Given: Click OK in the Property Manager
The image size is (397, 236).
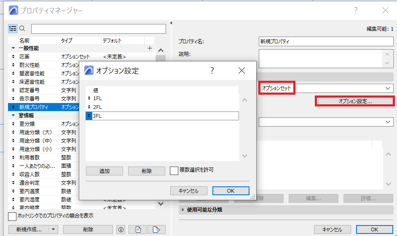Looking at the screenshot, I should pyautogui.click(x=375, y=229).
